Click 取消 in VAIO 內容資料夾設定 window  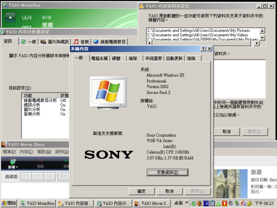[227, 132]
